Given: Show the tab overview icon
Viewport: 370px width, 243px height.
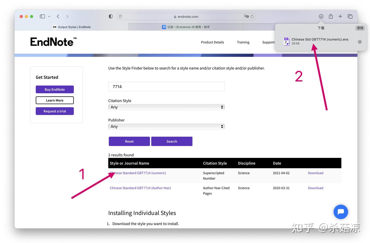Looking at the screenshot, I should point(350,16).
